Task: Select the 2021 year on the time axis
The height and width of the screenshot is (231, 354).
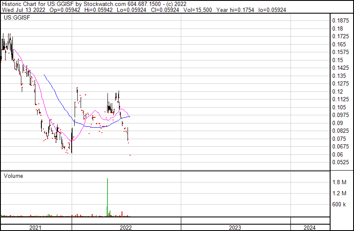Action: coord(35,228)
